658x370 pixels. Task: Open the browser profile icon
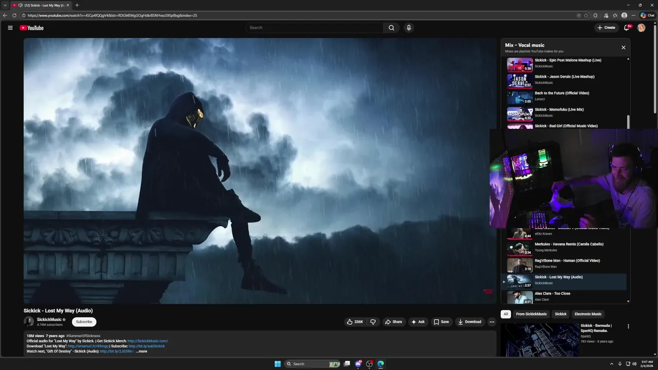pos(624,15)
